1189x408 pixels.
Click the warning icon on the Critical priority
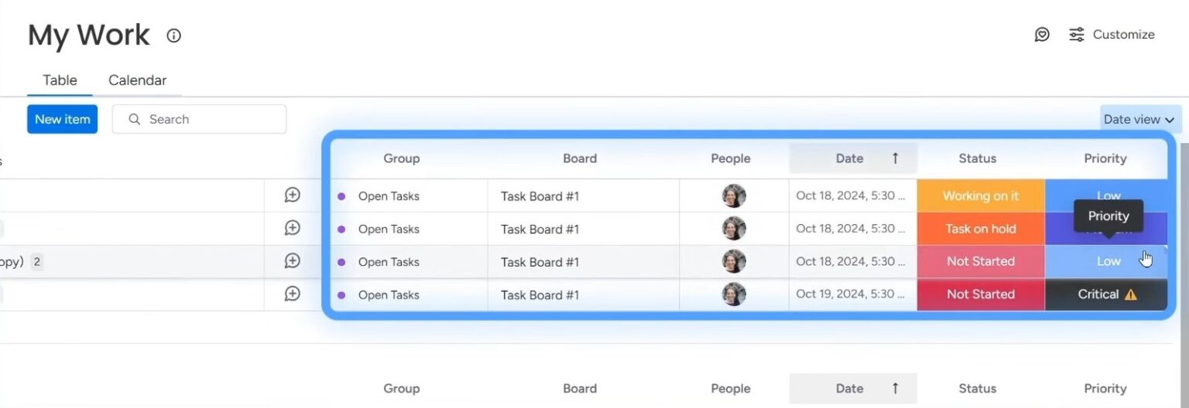coord(1131,294)
